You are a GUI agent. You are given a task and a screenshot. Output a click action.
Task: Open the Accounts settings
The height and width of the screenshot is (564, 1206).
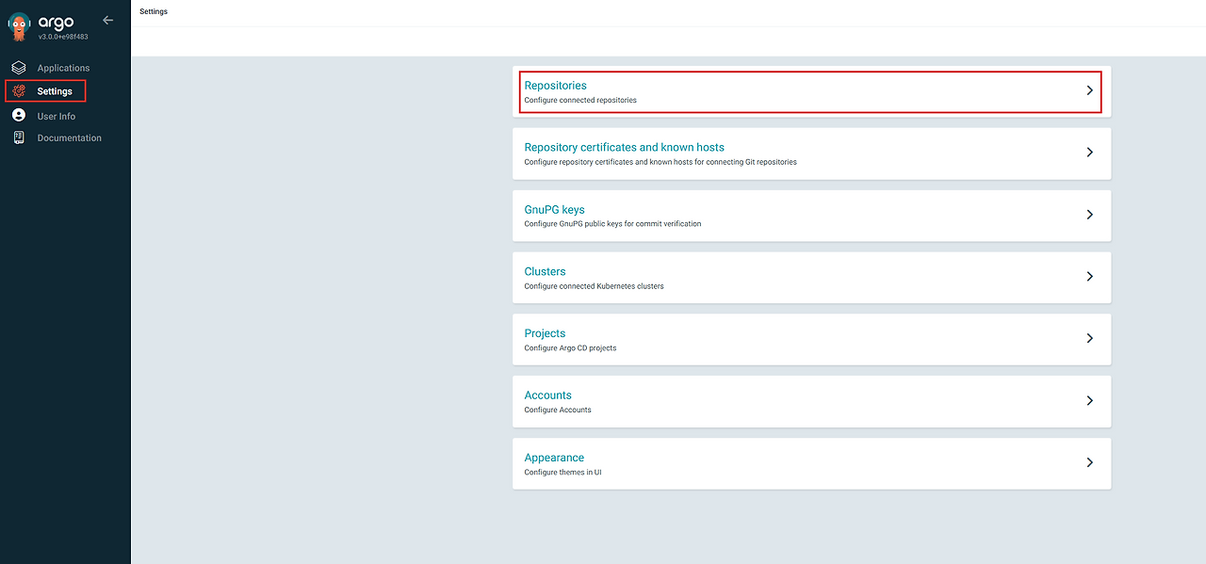click(x=547, y=395)
